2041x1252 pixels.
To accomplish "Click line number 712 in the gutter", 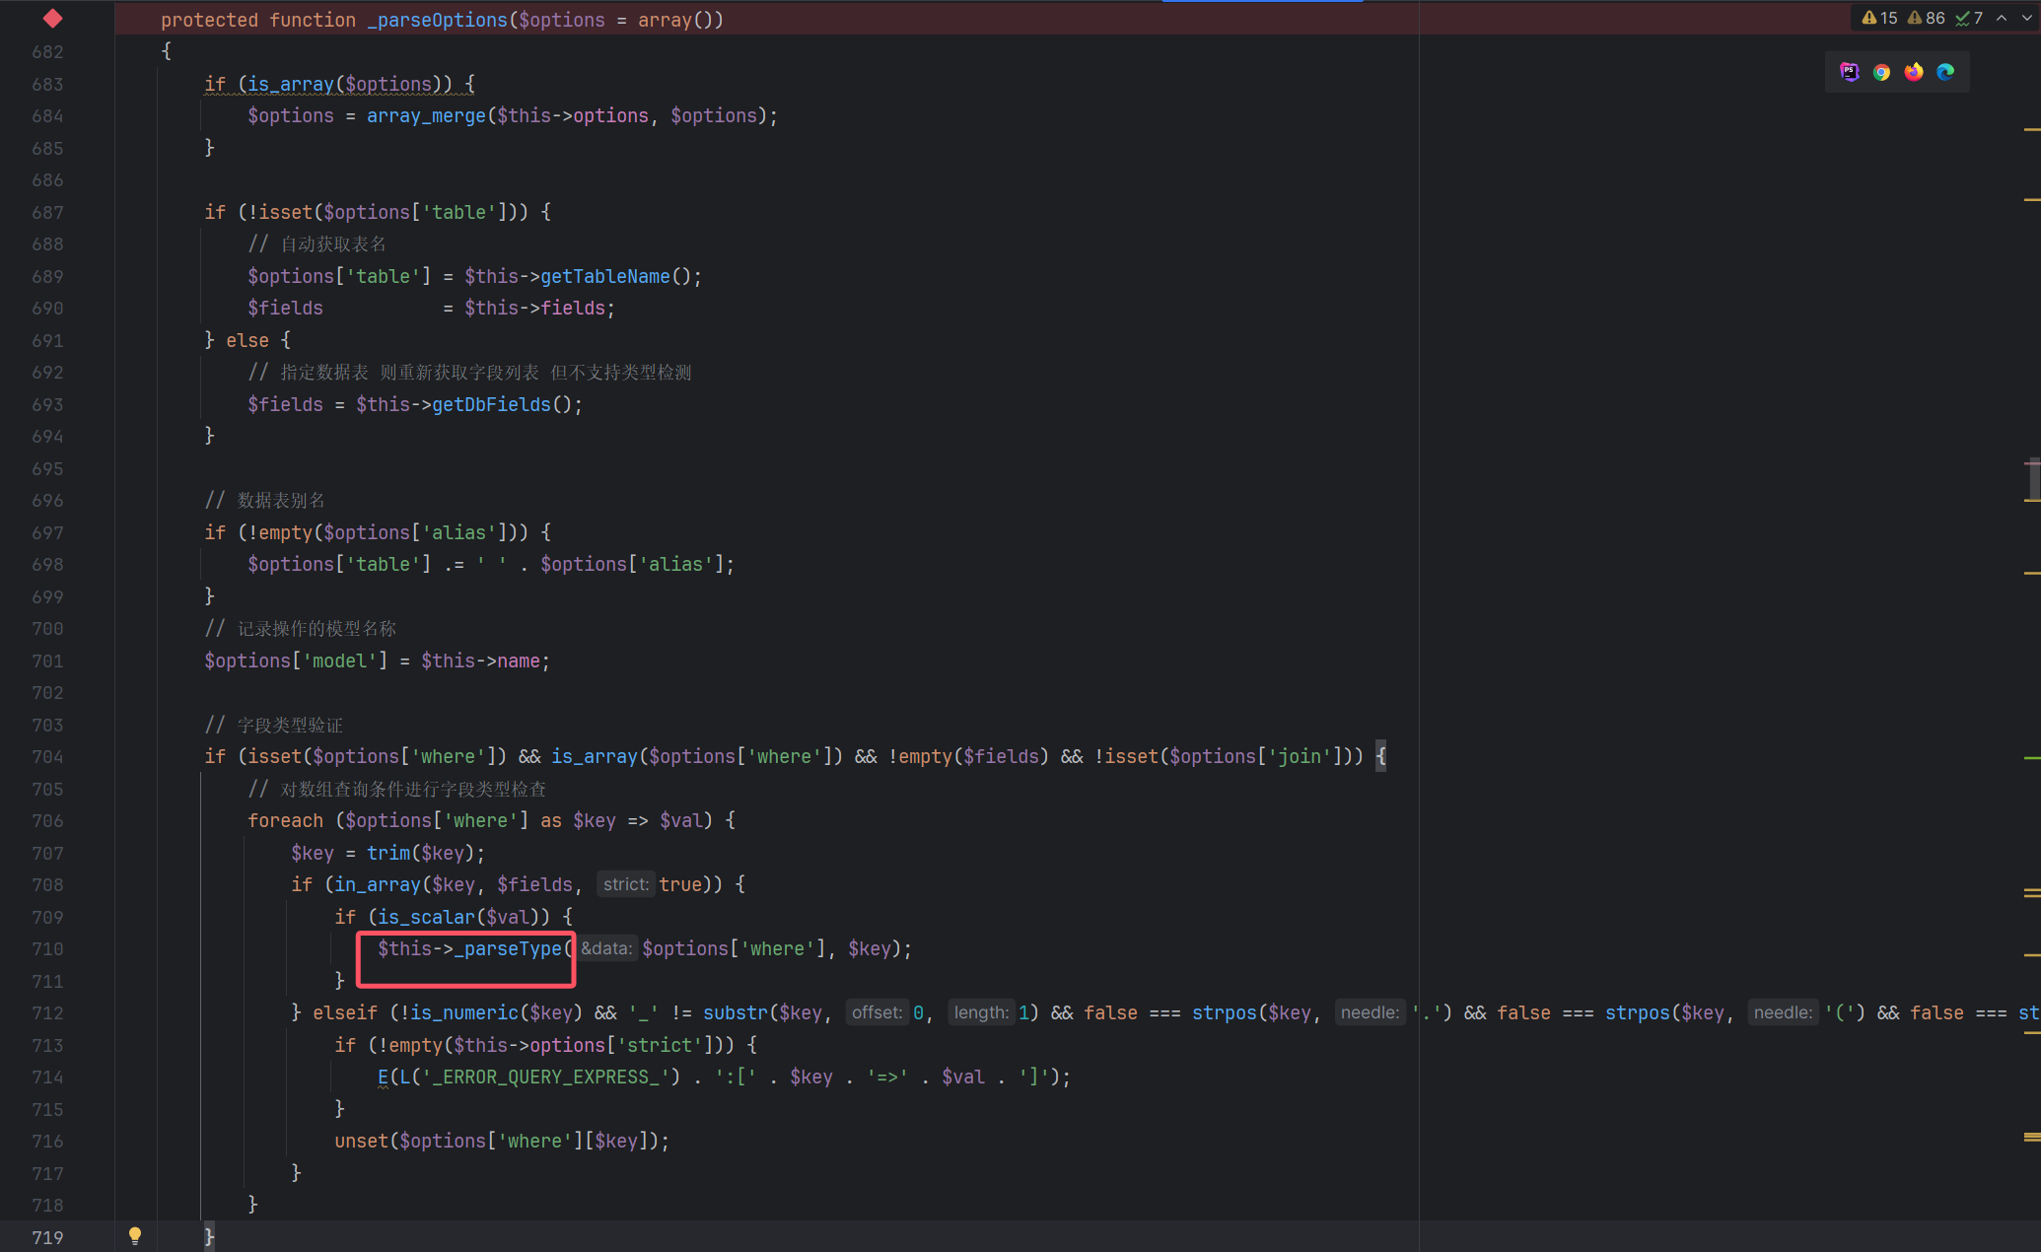I will 47,1012.
